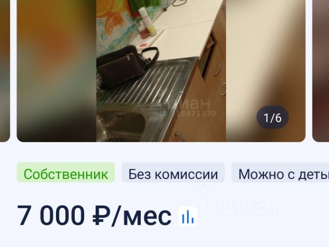Tap the blurred left side of photo
Screen dimensions: 329x247
click(x=57, y=71)
